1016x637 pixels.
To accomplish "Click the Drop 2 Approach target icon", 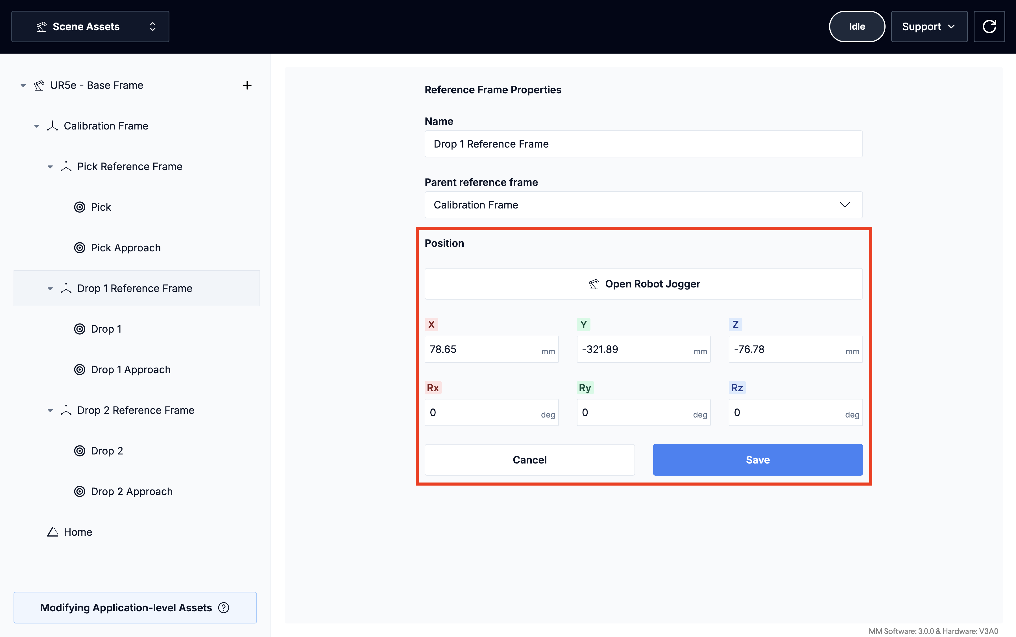I will click(x=80, y=492).
